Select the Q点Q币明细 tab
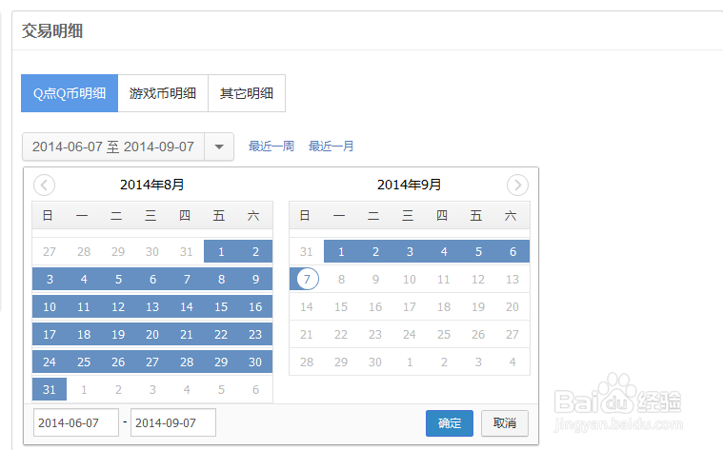Screen dimensions: 723x450 (70, 93)
